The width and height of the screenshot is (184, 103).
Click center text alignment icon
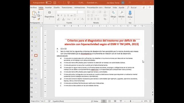click(x=92, y=19)
